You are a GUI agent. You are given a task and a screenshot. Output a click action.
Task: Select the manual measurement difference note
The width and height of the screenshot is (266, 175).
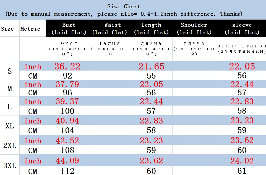124,14
